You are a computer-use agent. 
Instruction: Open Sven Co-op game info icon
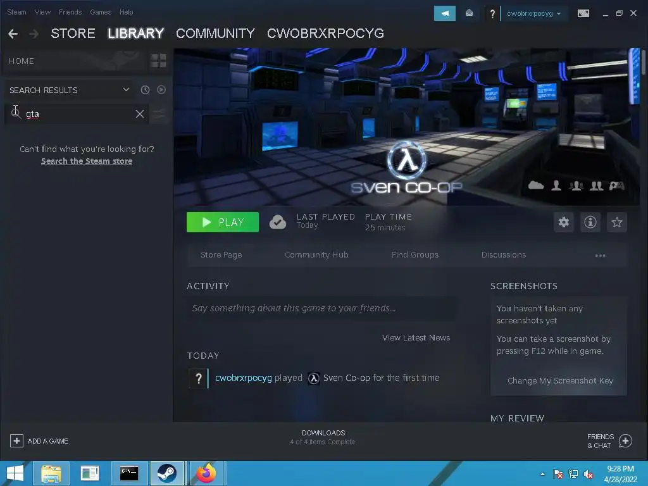click(x=590, y=222)
